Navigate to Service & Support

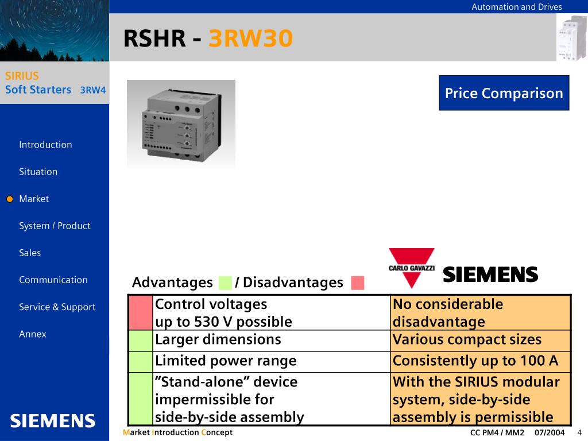tap(57, 307)
